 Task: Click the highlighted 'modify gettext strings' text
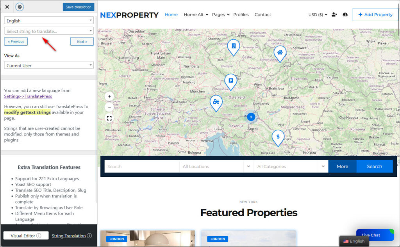[27, 112]
